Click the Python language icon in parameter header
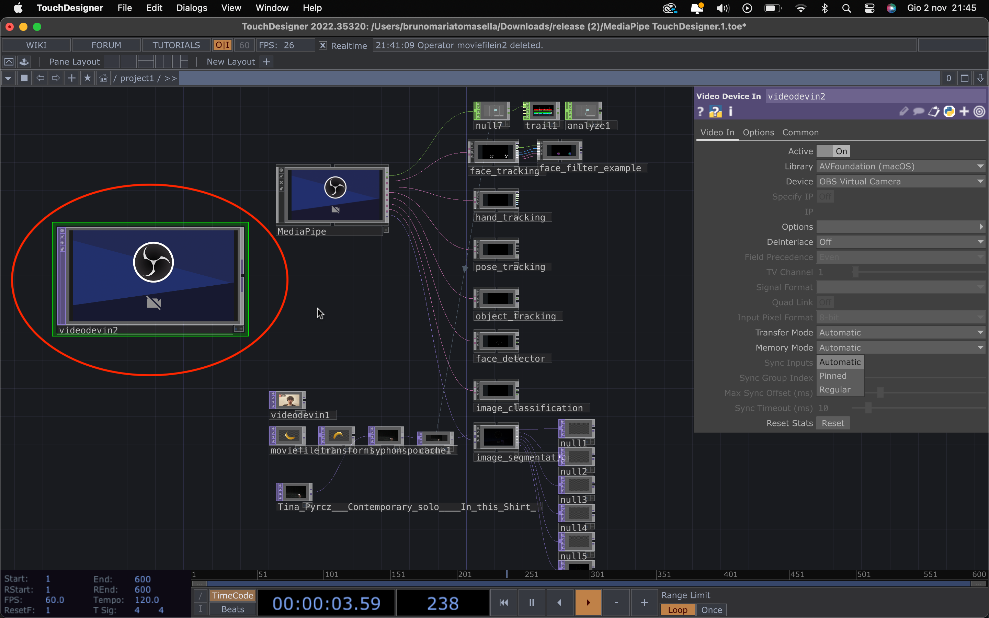 (x=949, y=112)
